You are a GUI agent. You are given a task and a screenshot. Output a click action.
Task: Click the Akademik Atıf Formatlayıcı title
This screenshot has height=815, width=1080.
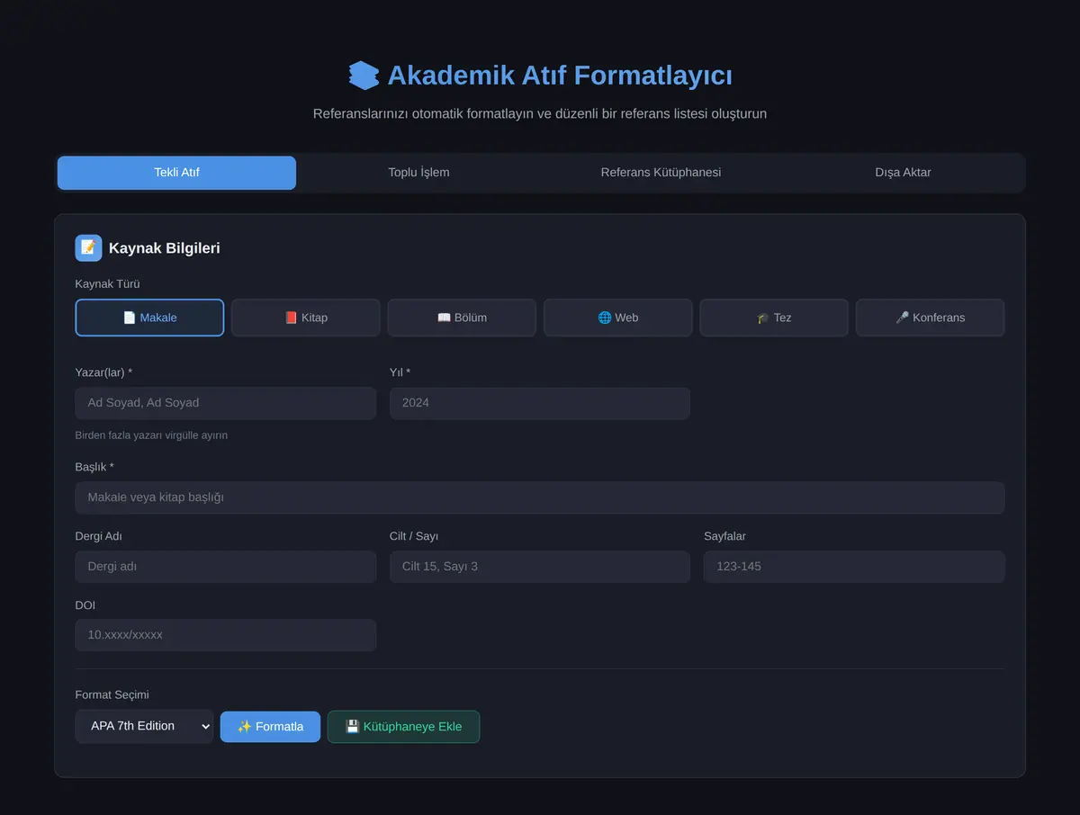[x=560, y=76]
